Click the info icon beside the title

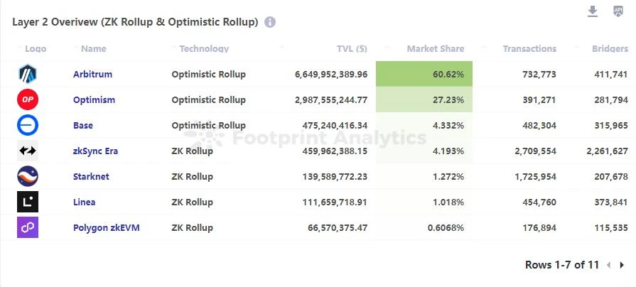[270, 22]
